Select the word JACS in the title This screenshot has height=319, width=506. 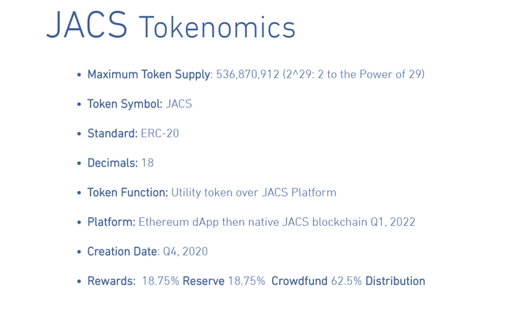pyautogui.click(x=87, y=25)
